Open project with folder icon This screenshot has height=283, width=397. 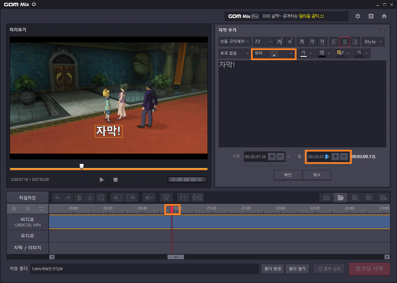(x=341, y=197)
